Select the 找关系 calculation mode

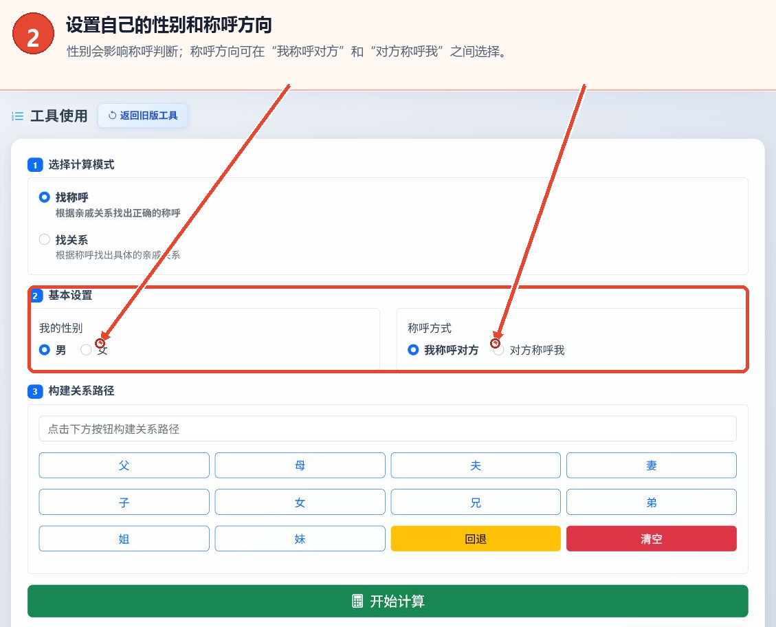(45, 239)
